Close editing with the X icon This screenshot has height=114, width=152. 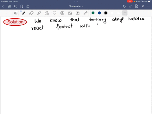(143, 6)
